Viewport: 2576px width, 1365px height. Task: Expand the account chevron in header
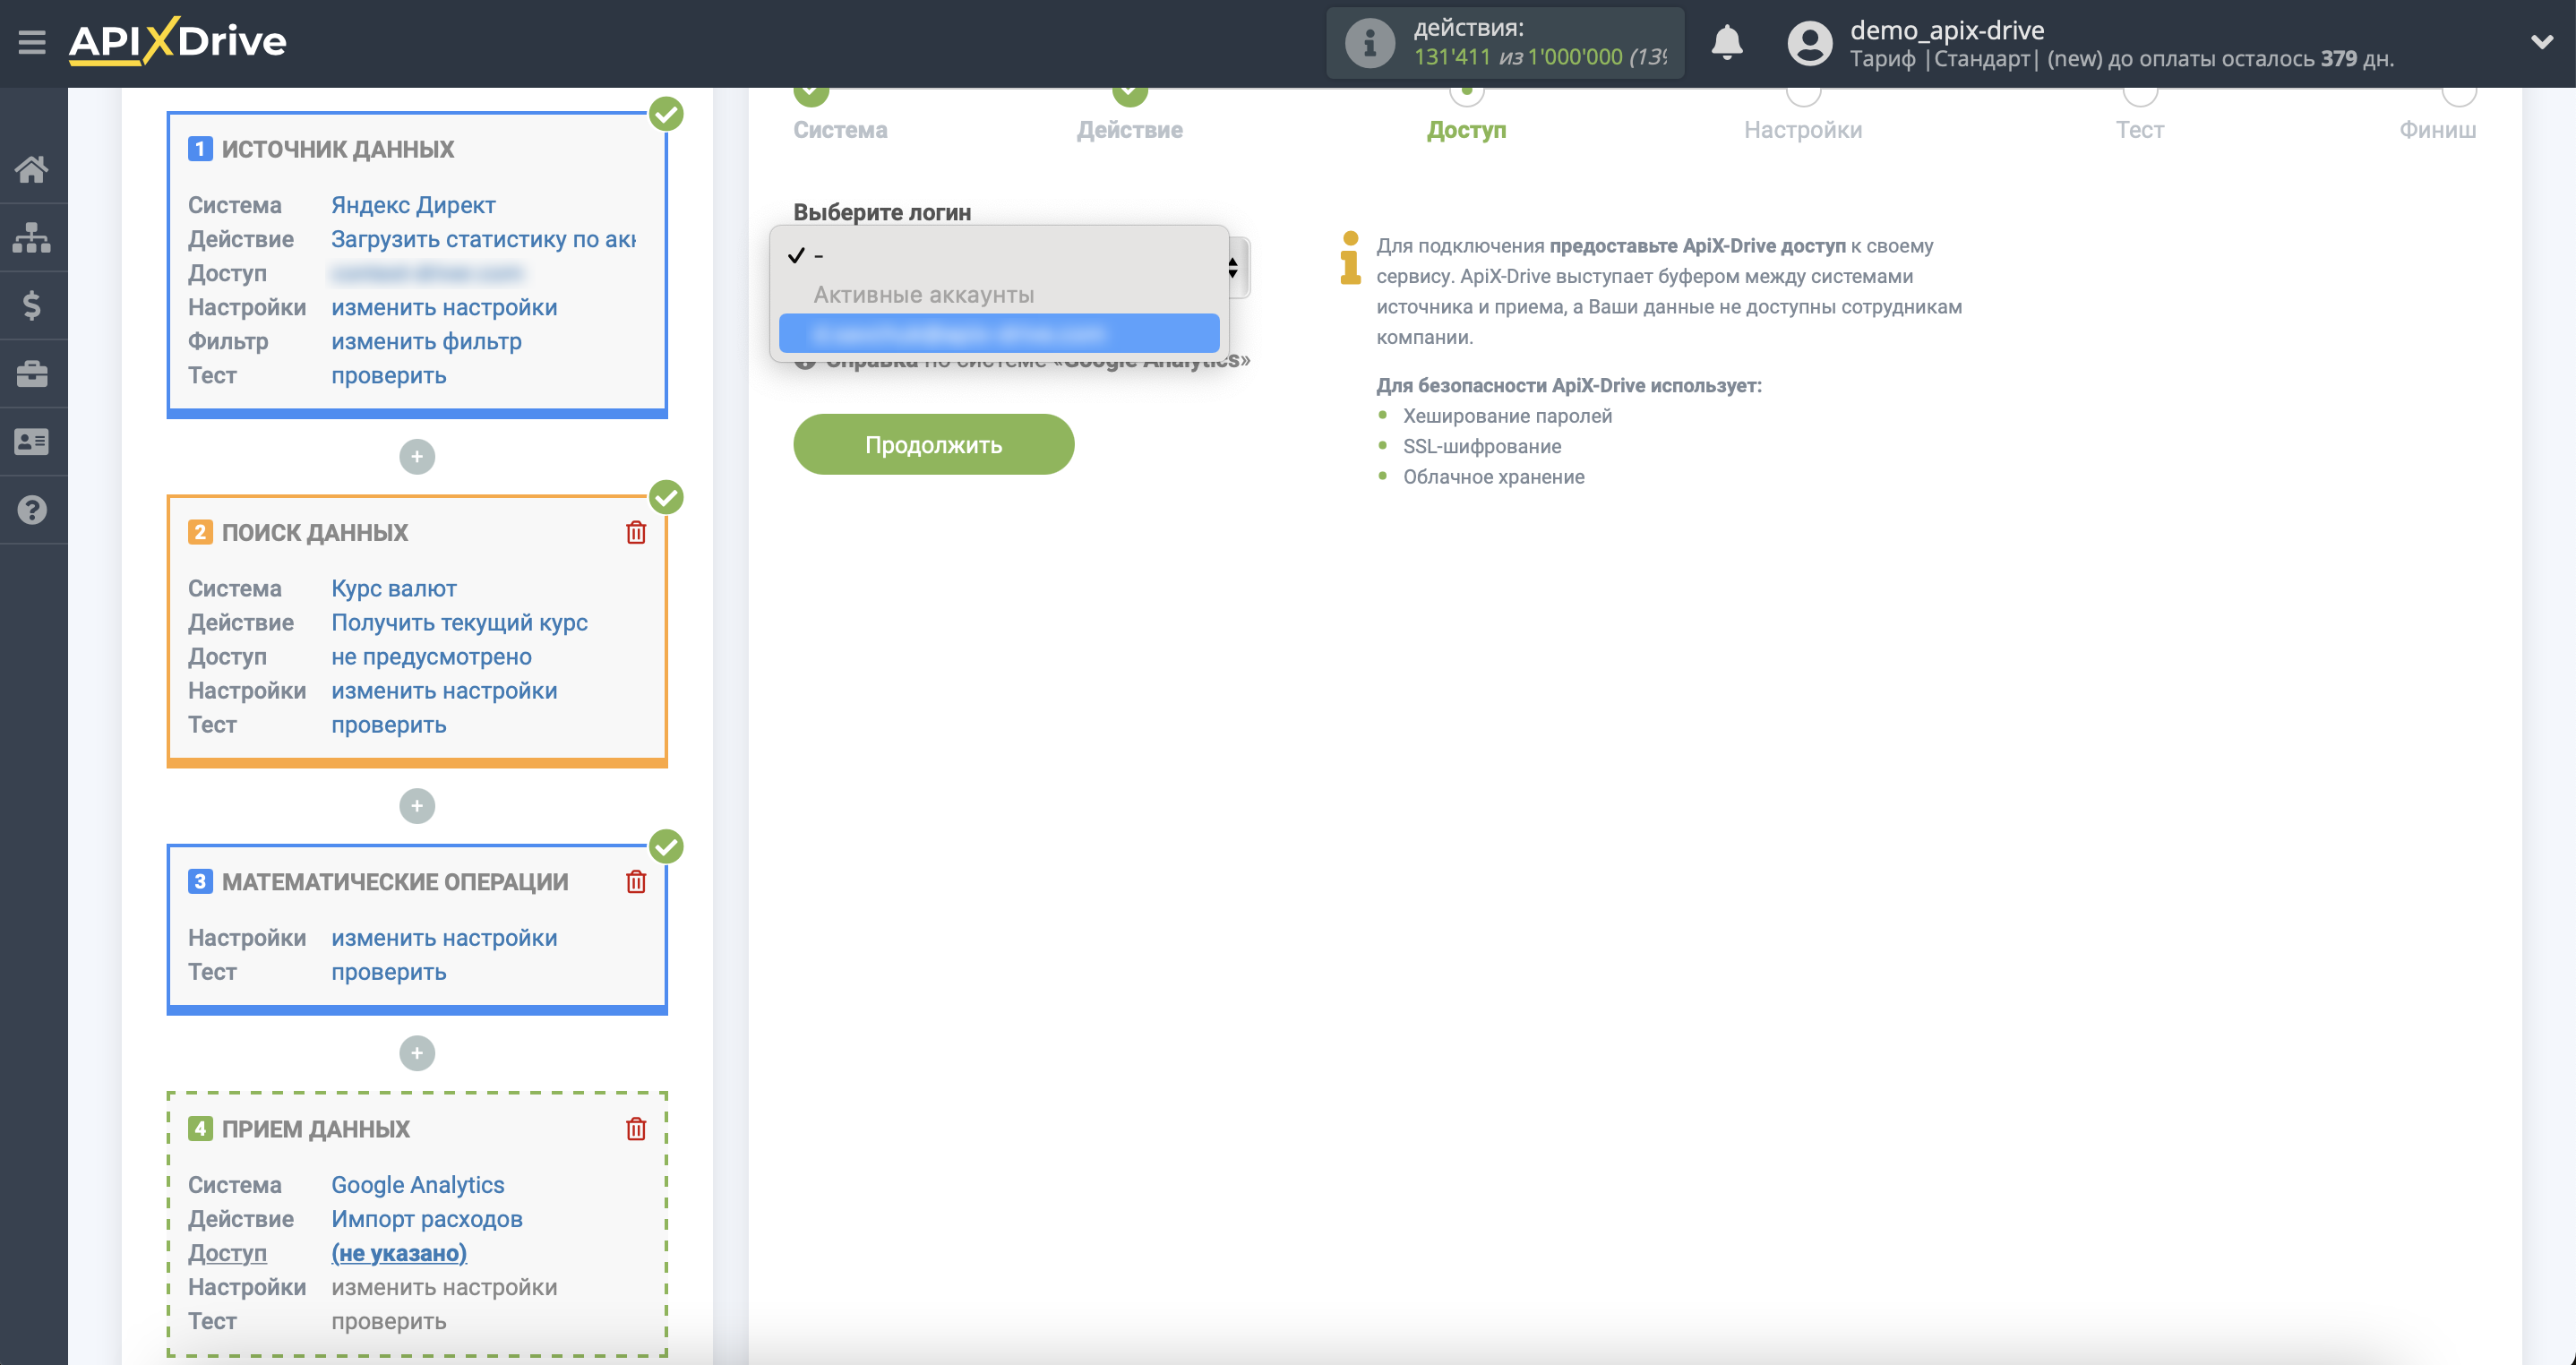pyautogui.click(x=2541, y=42)
